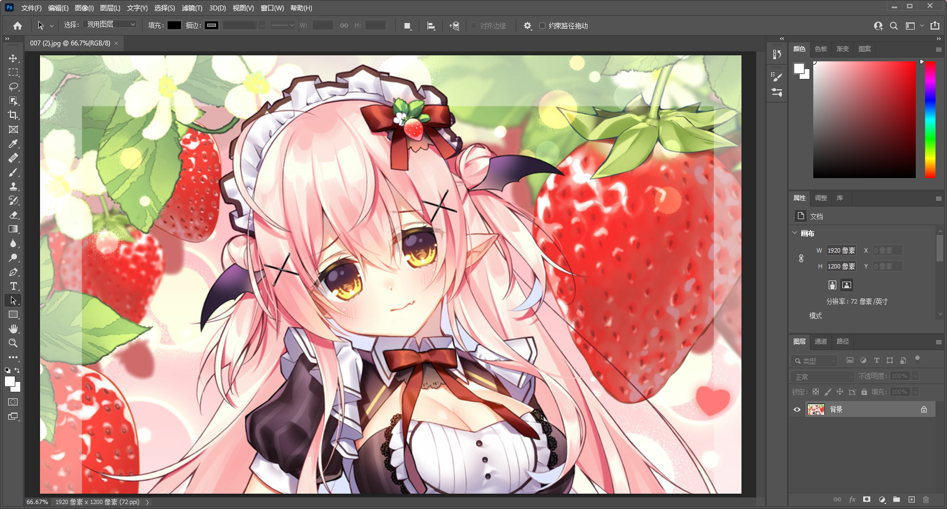Open the search icon in options bar
The image size is (947, 509).
[894, 26]
